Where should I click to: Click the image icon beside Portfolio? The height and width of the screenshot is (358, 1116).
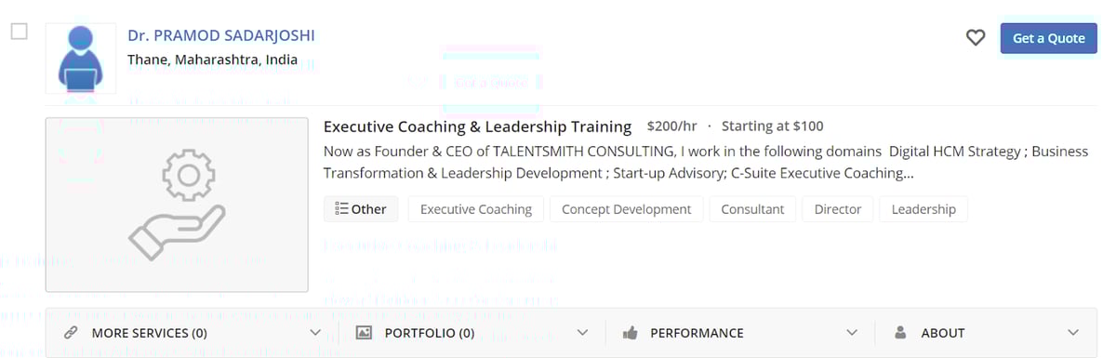(x=365, y=333)
